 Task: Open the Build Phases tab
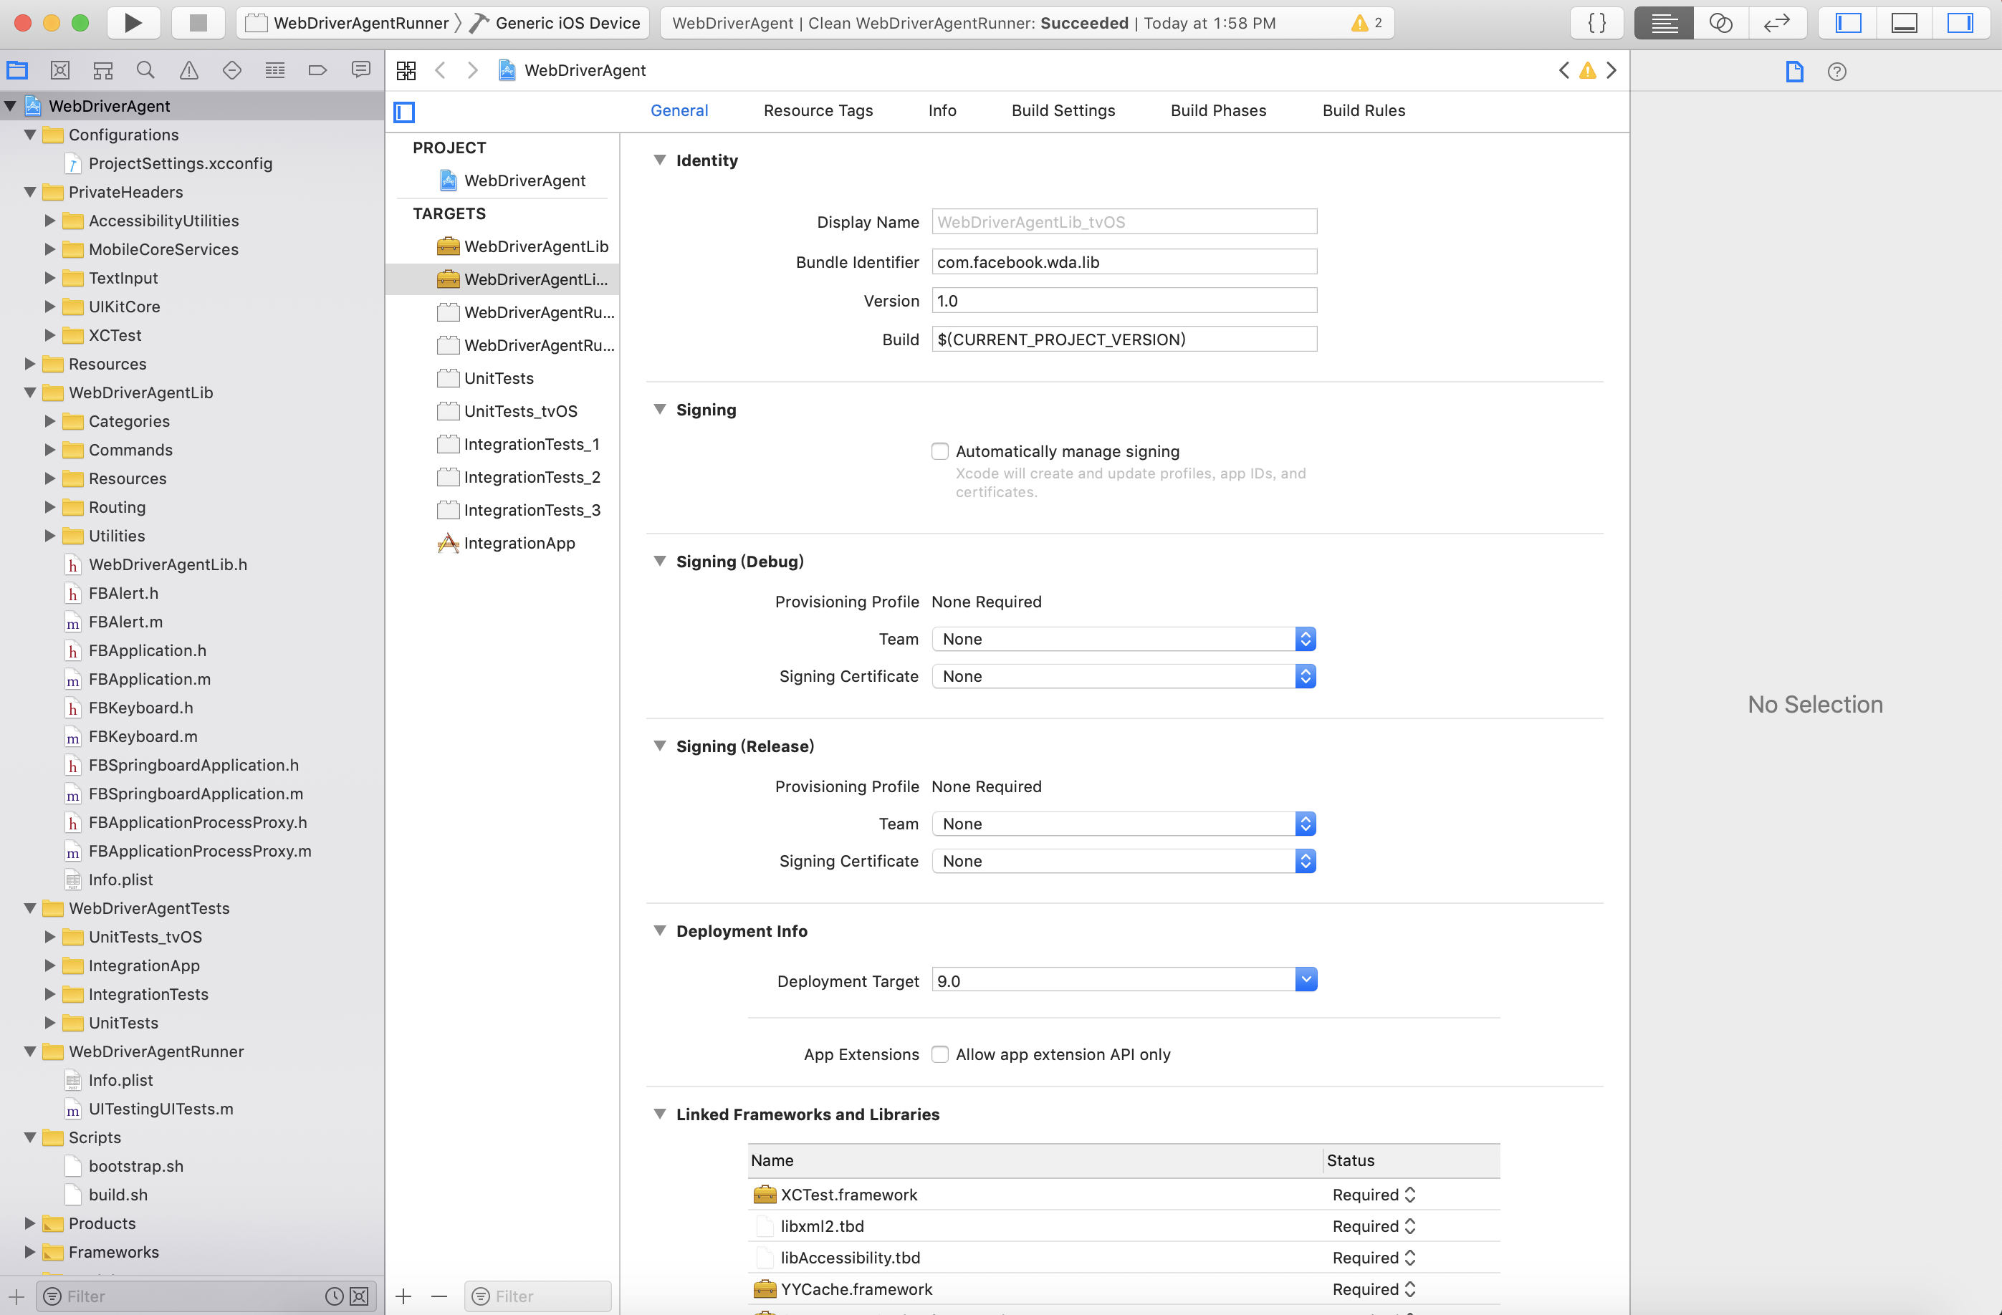1217,110
